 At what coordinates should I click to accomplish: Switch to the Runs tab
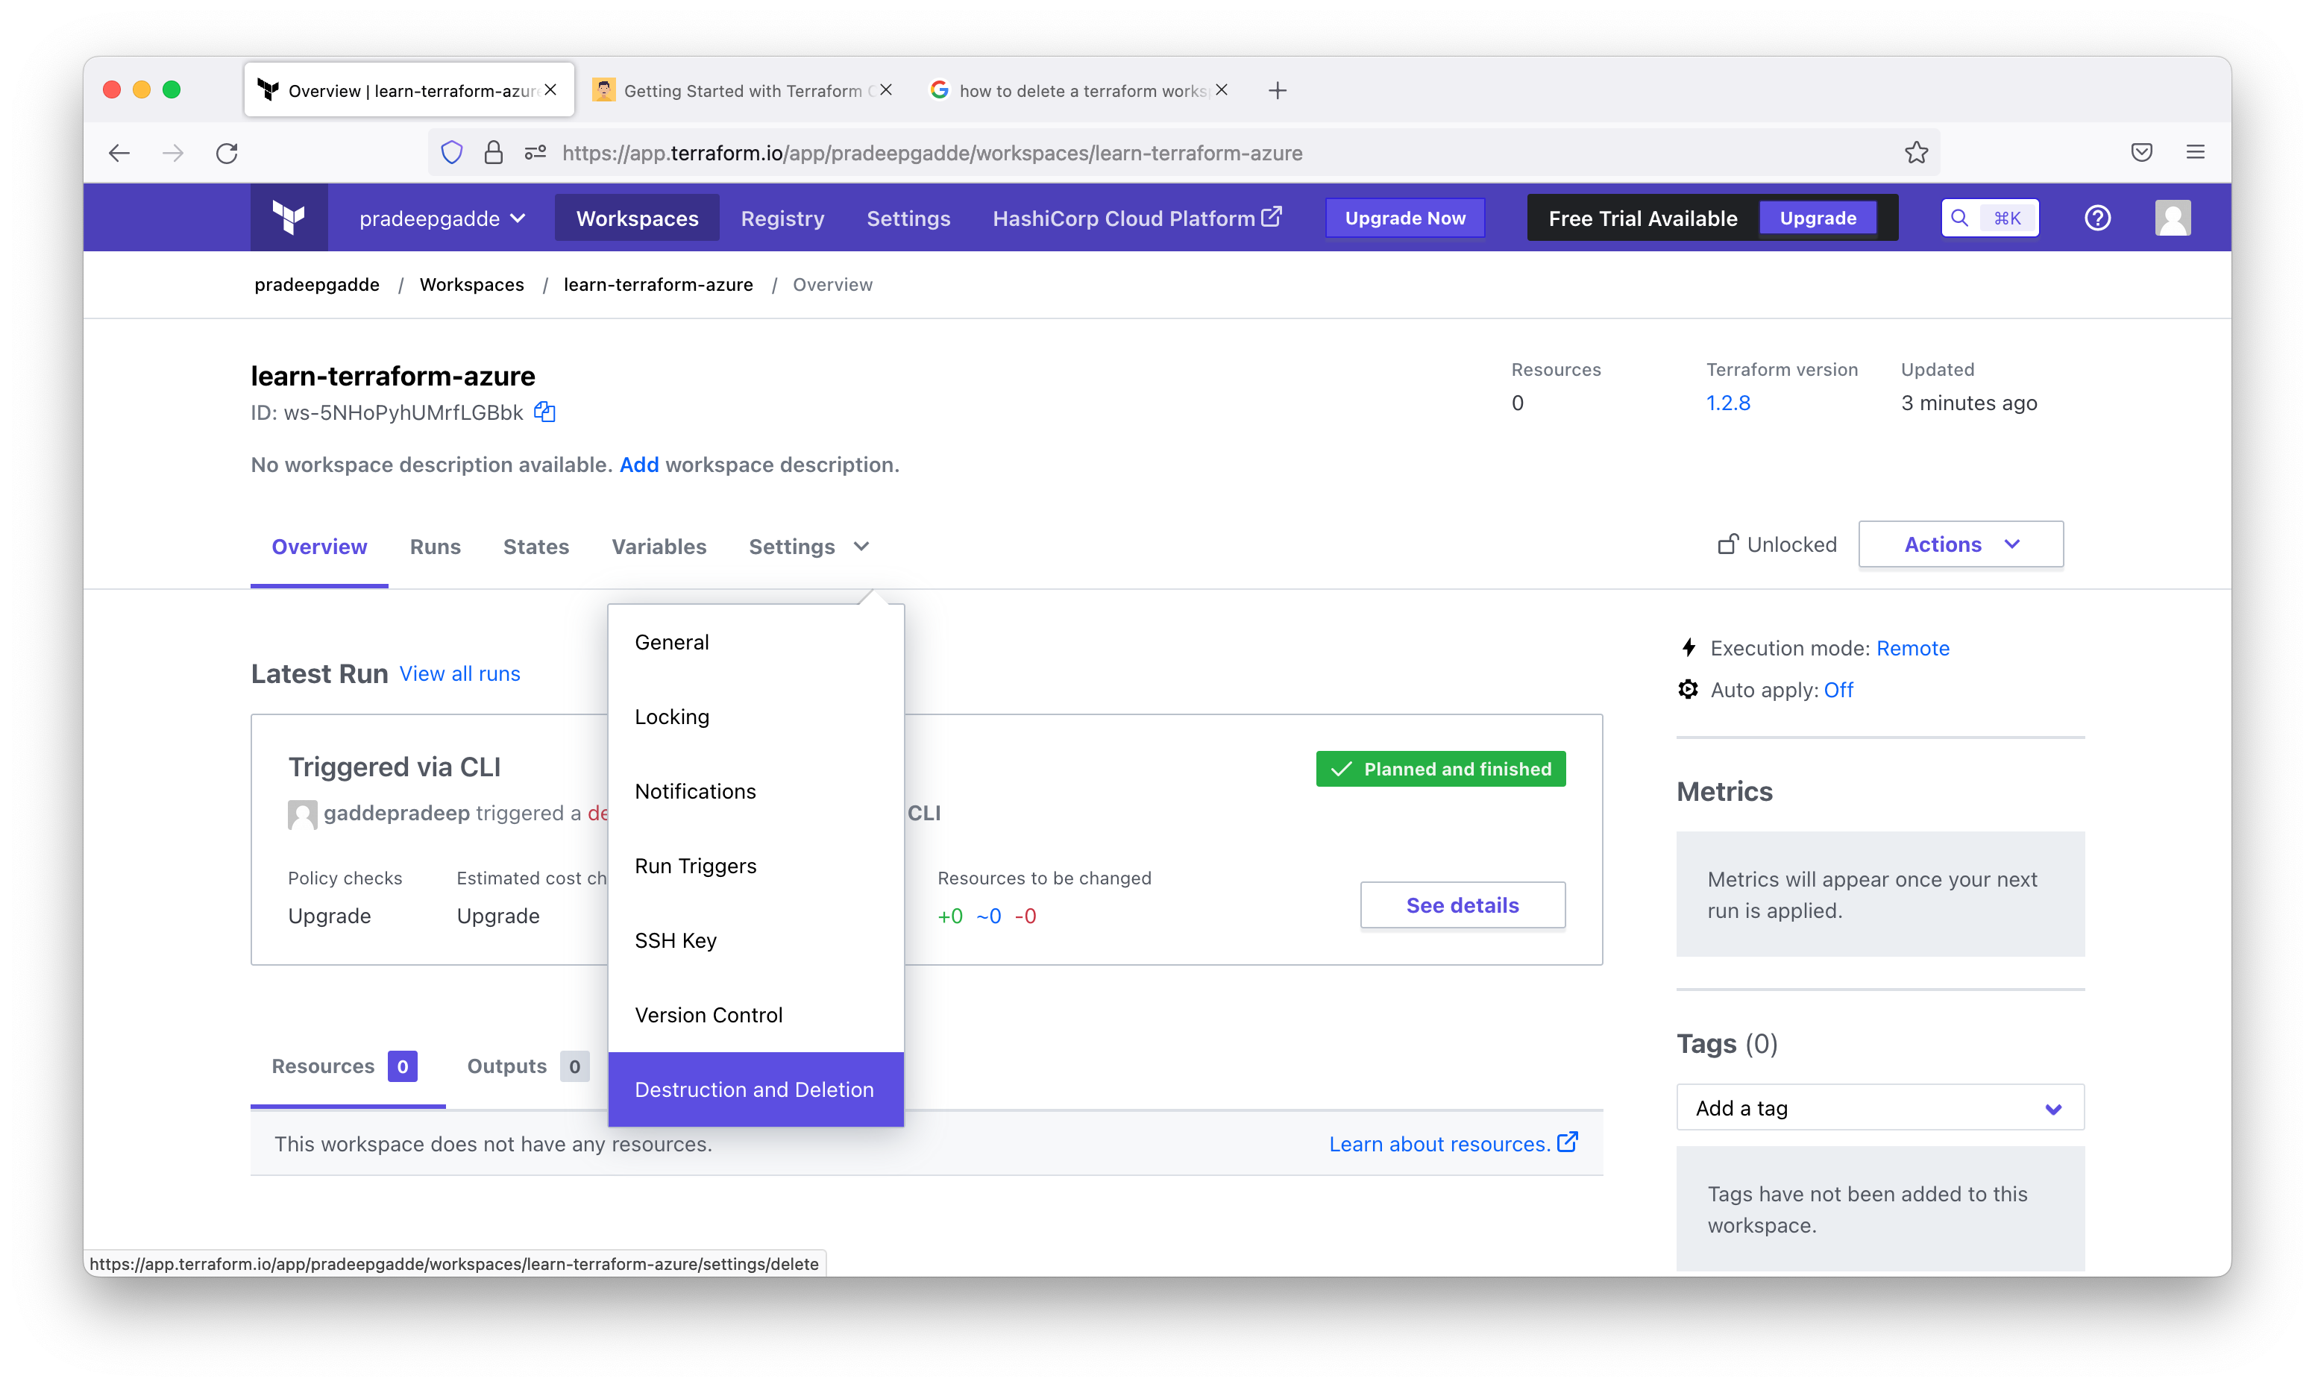click(436, 547)
